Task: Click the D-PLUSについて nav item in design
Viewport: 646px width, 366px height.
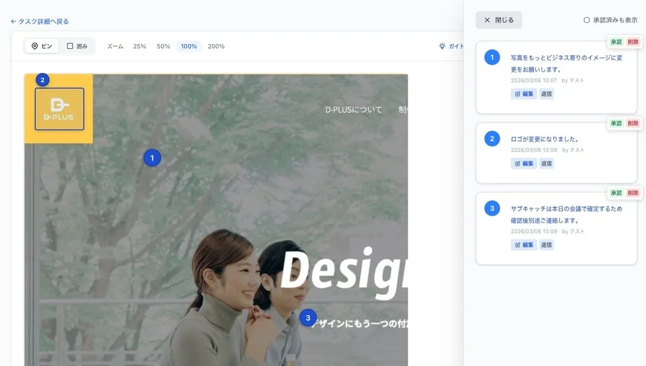Action: pos(353,110)
